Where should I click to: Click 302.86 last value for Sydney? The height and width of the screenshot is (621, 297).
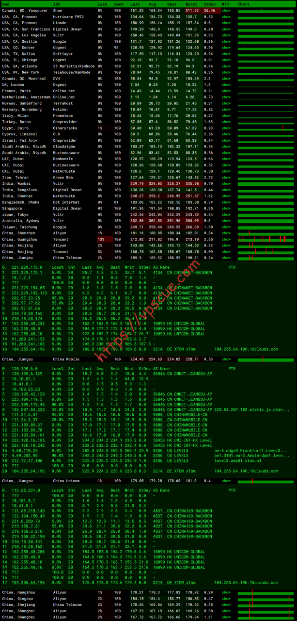coord(138,221)
